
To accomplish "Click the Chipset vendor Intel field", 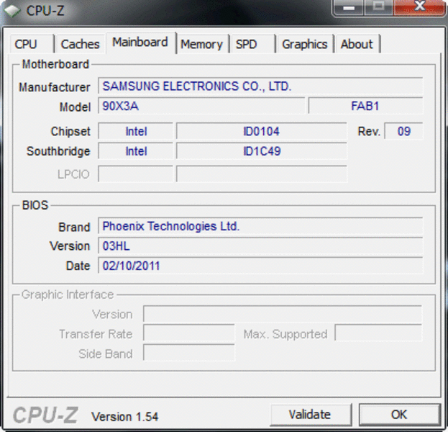I will [136, 131].
